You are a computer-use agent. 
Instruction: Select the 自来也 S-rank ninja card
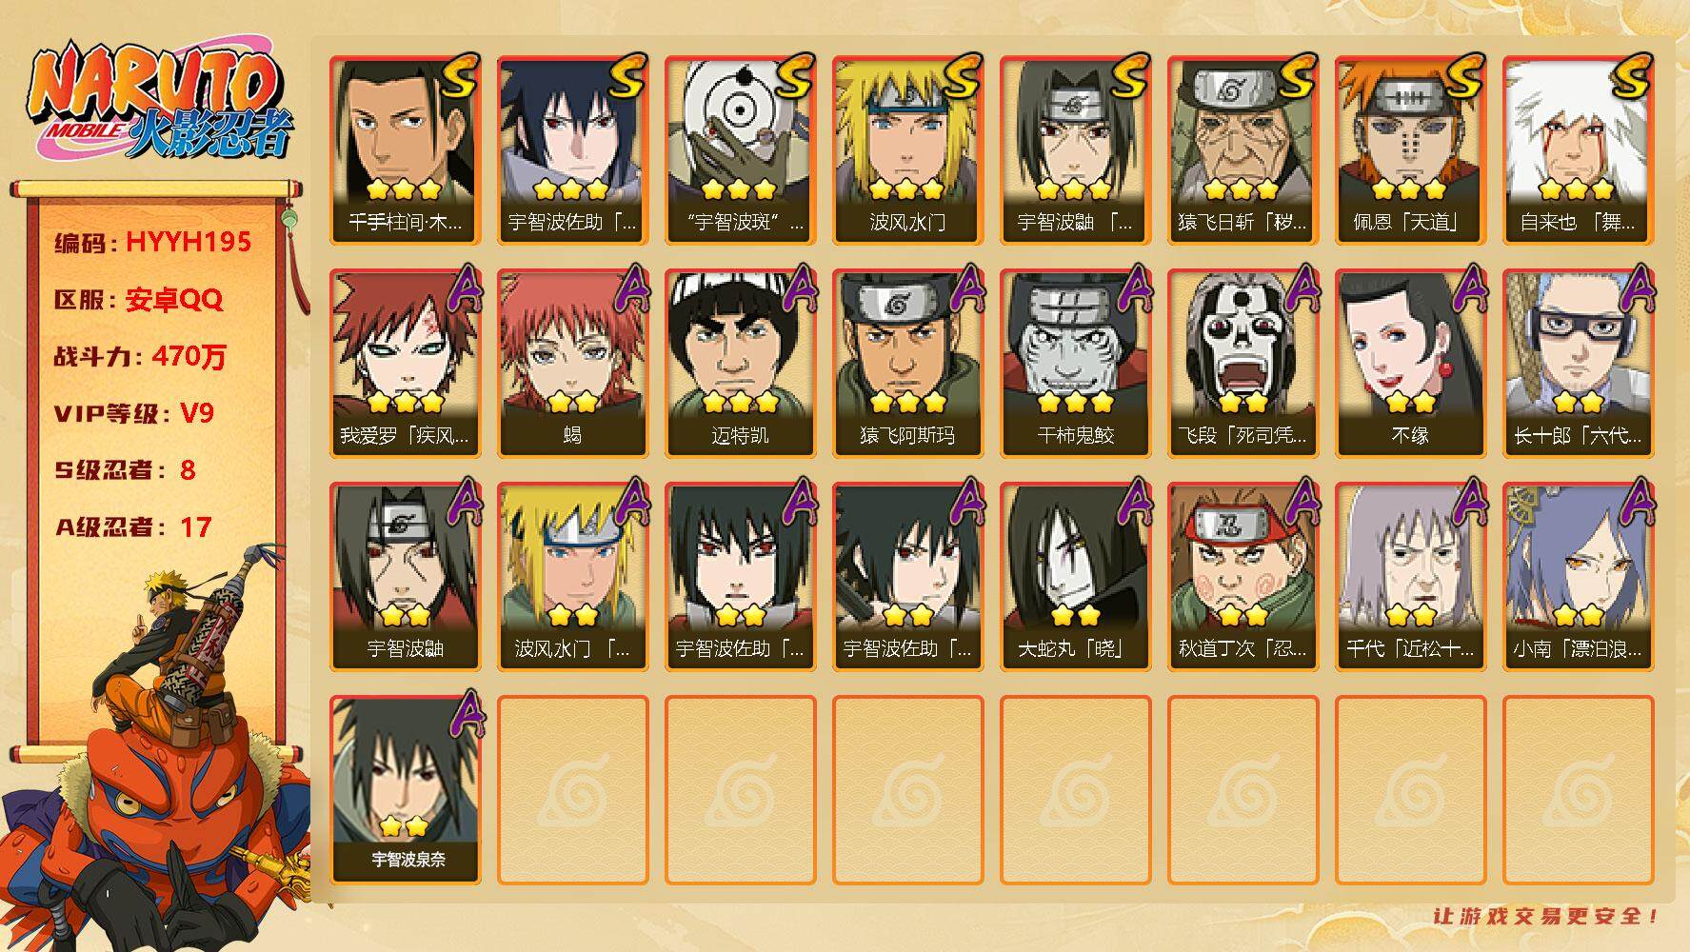point(1578,149)
